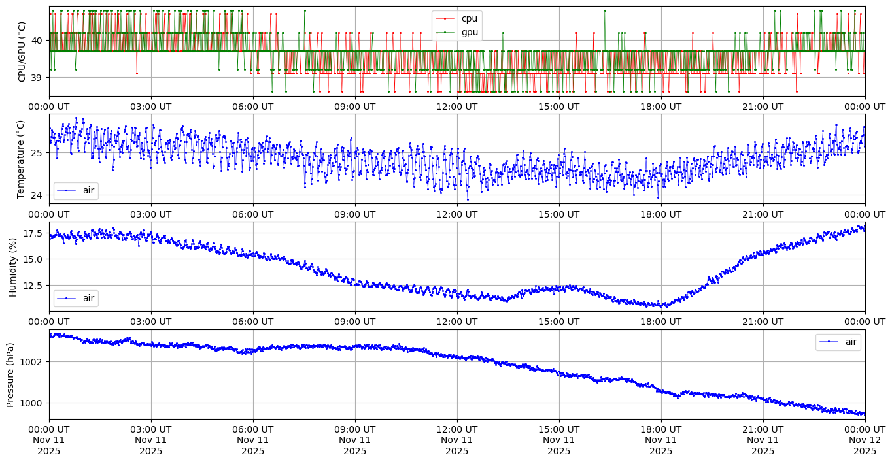
Task: Click the 39 tick on the CPU/GPU axis
Action: [37, 78]
